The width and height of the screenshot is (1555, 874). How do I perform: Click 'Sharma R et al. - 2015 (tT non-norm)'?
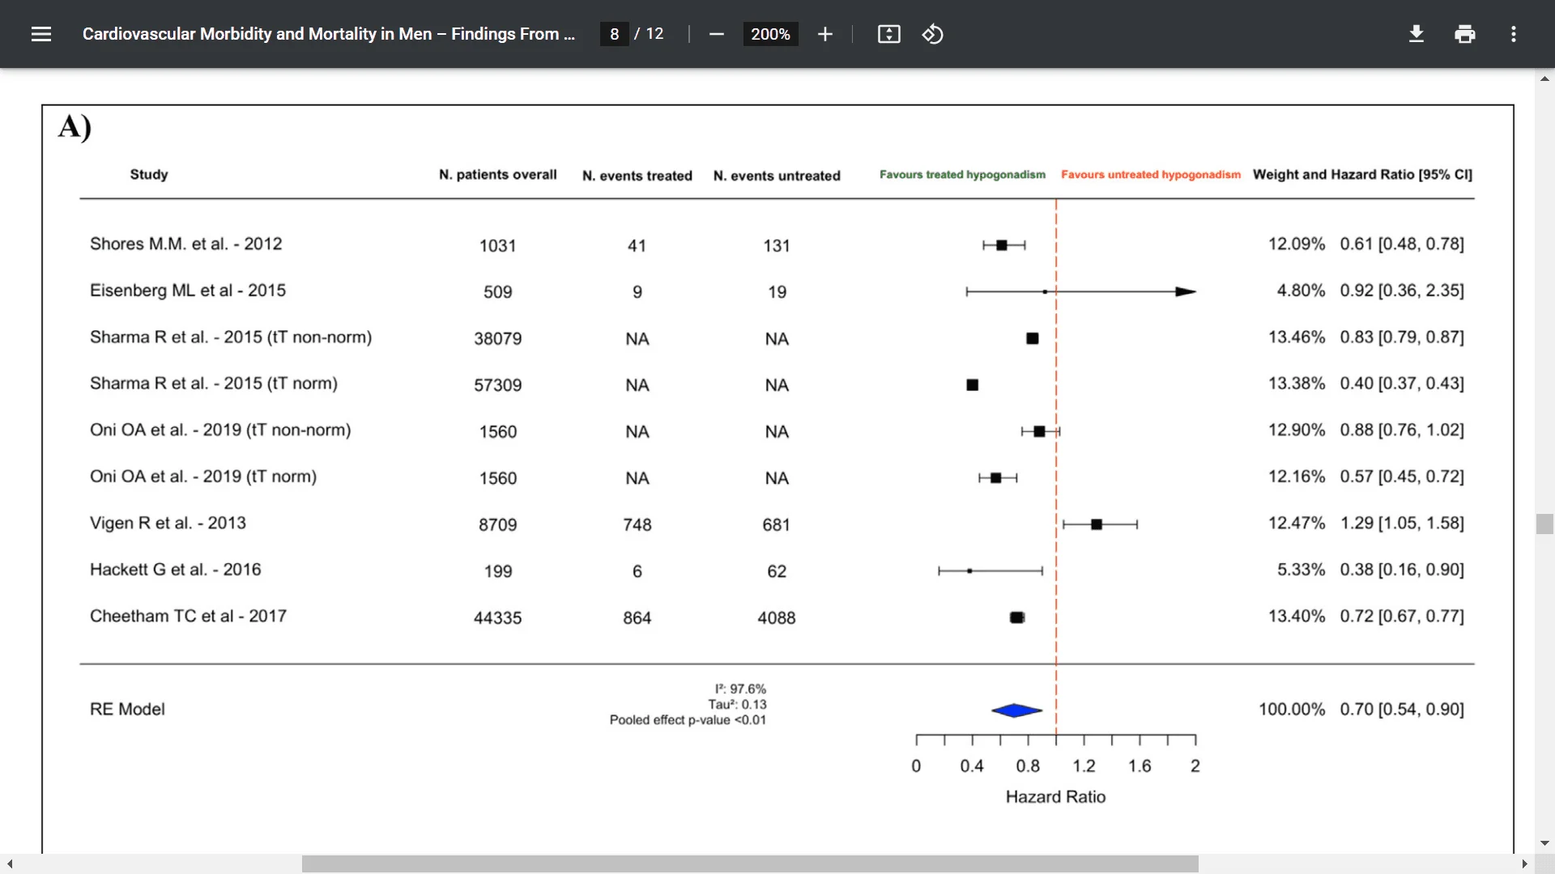(x=231, y=337)
